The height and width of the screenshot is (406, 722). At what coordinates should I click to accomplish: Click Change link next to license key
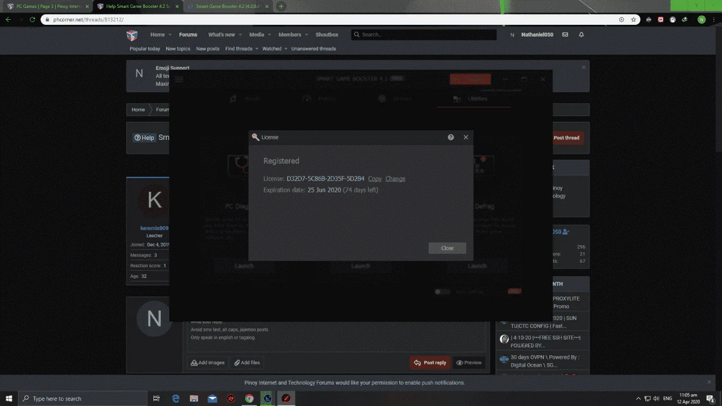[x=395, y=179]
